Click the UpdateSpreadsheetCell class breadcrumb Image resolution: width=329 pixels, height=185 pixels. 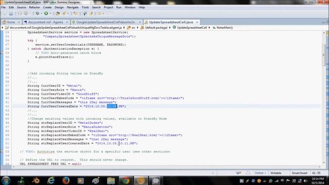(x=190, y=27)
